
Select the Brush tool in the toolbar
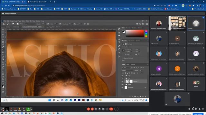(3, 50)
